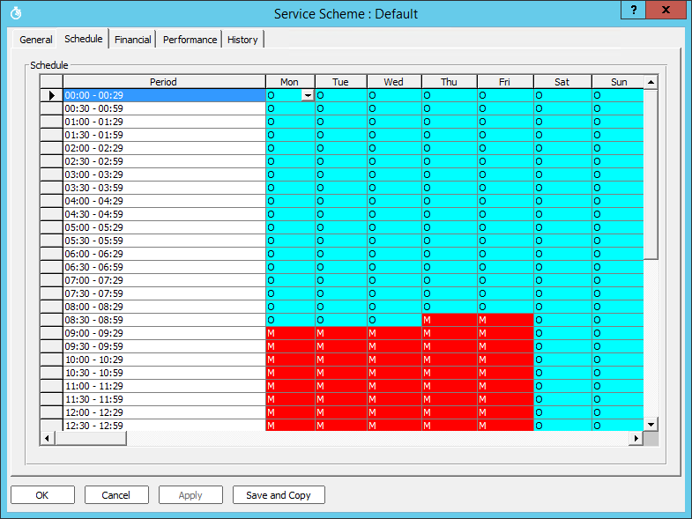The width and height of the screenshot is (692, 519).
Task: View the History tab
Action: click(x=242, y=40)
